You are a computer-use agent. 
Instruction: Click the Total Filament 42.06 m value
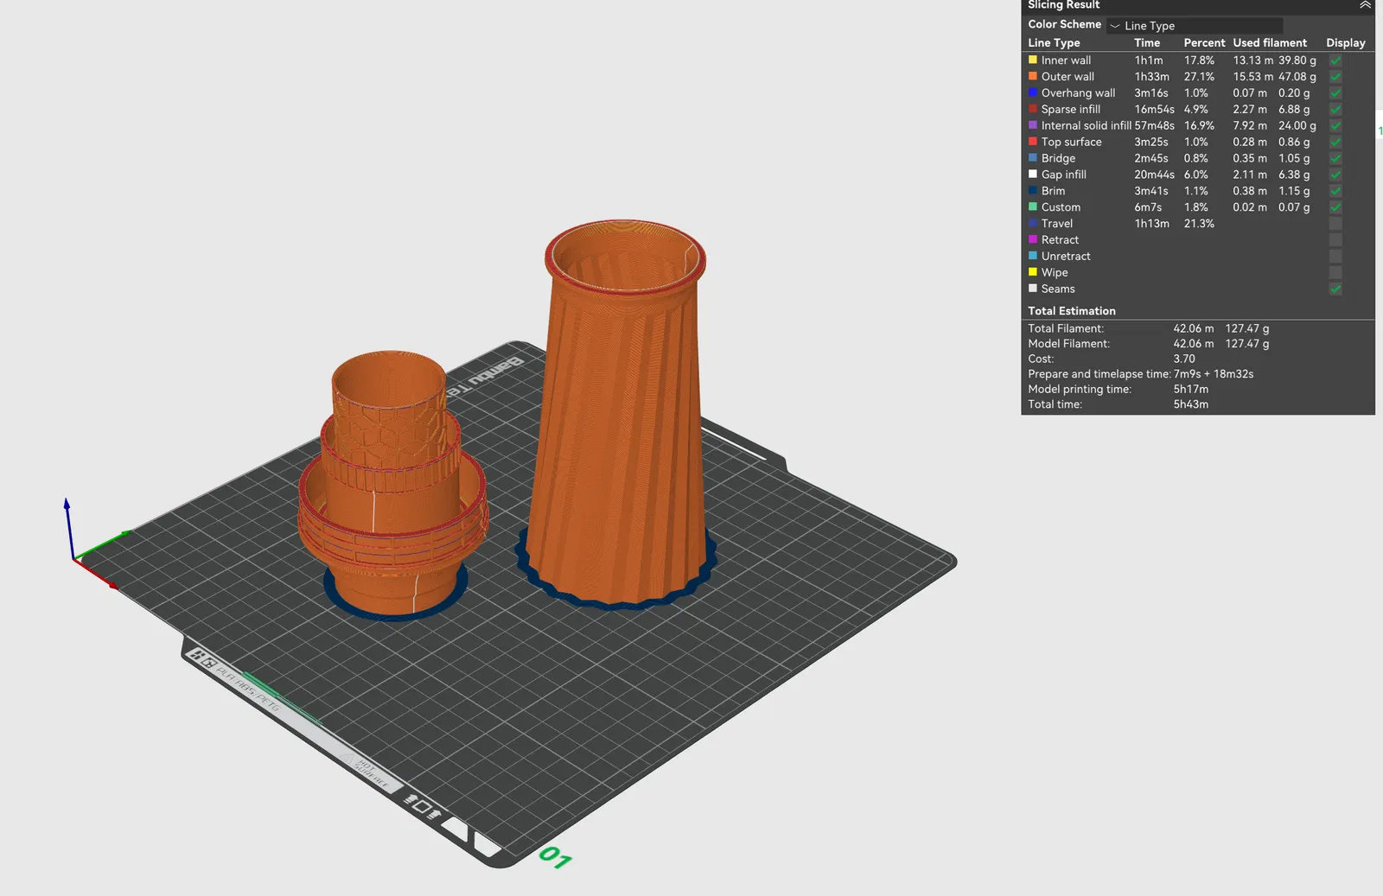tap(1193, 328)
